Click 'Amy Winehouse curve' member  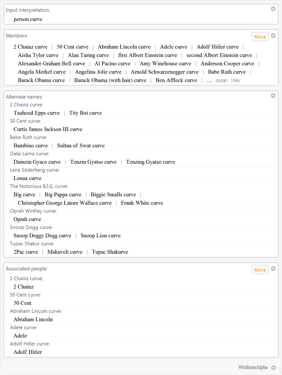pos(165,63)
